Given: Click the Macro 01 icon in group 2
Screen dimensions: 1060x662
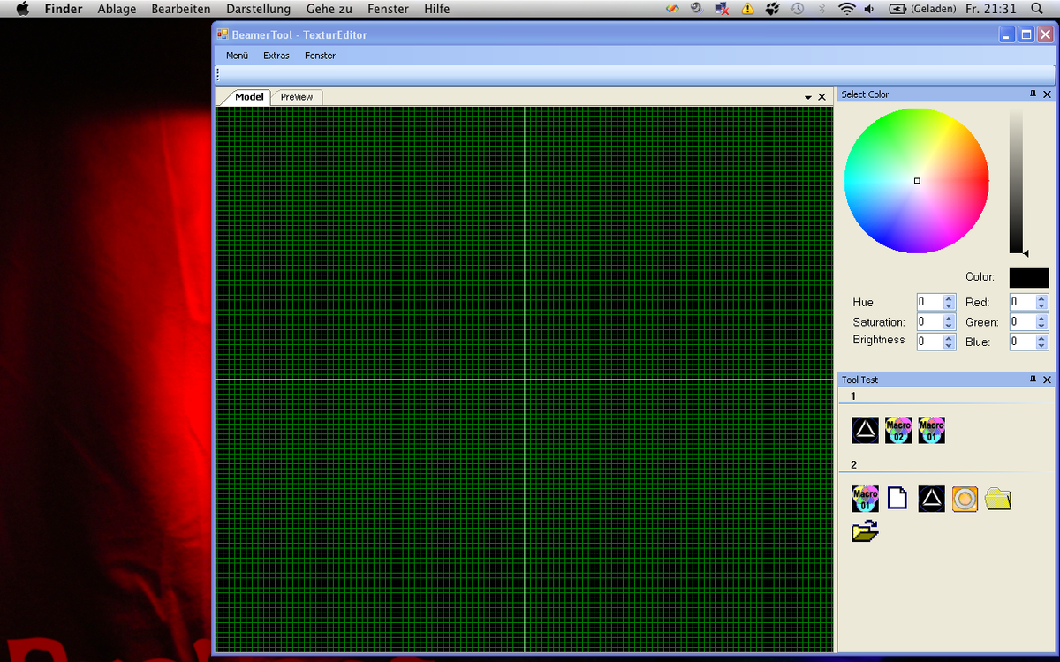Looking at the screenshot, I should click(866, 498).
